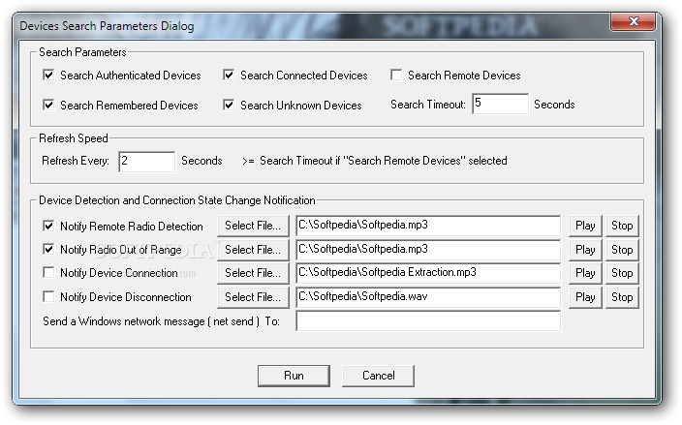The image size is (682, 425).
Task: Select File for Device Disconnection
Action: [253, 297]
